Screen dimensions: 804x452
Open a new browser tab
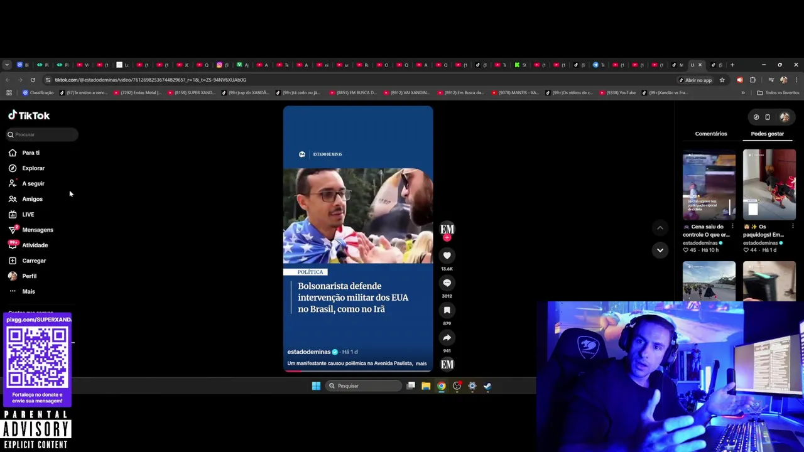coord(732,65)
